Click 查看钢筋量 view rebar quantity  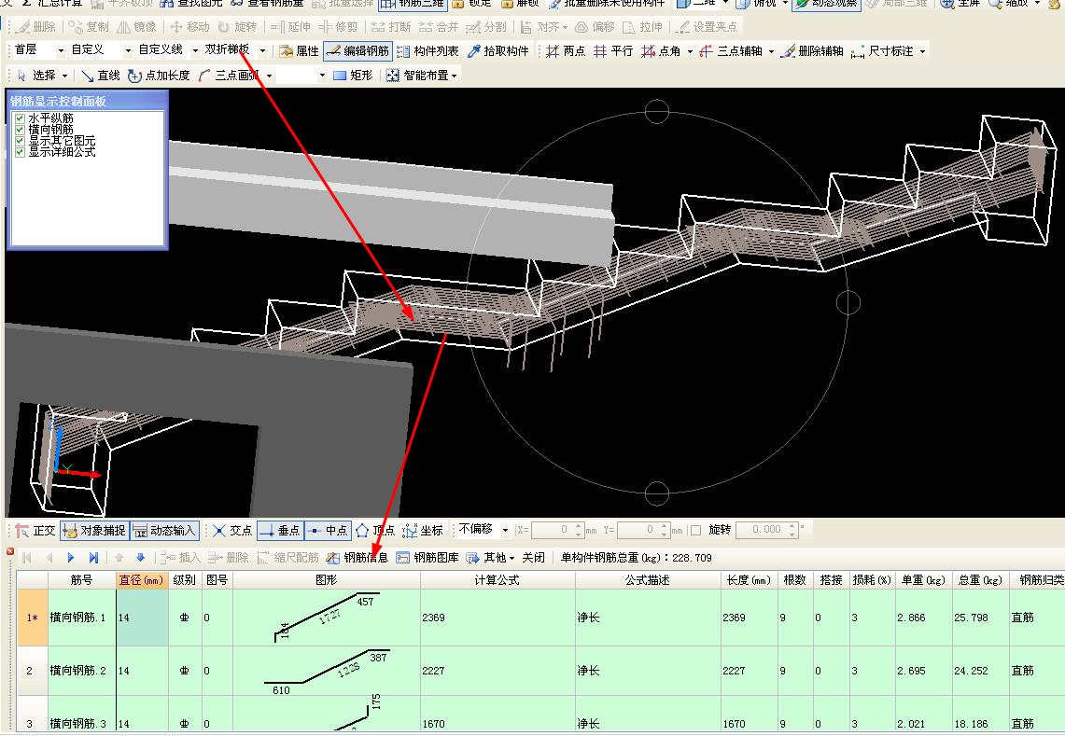point(267,4)
